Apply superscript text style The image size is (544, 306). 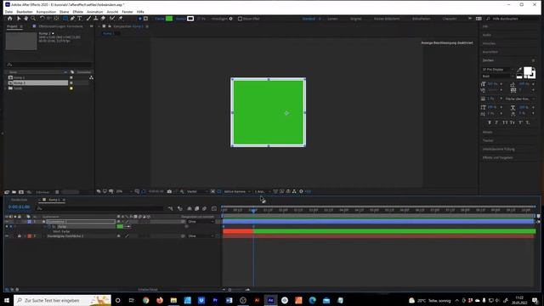520,122
